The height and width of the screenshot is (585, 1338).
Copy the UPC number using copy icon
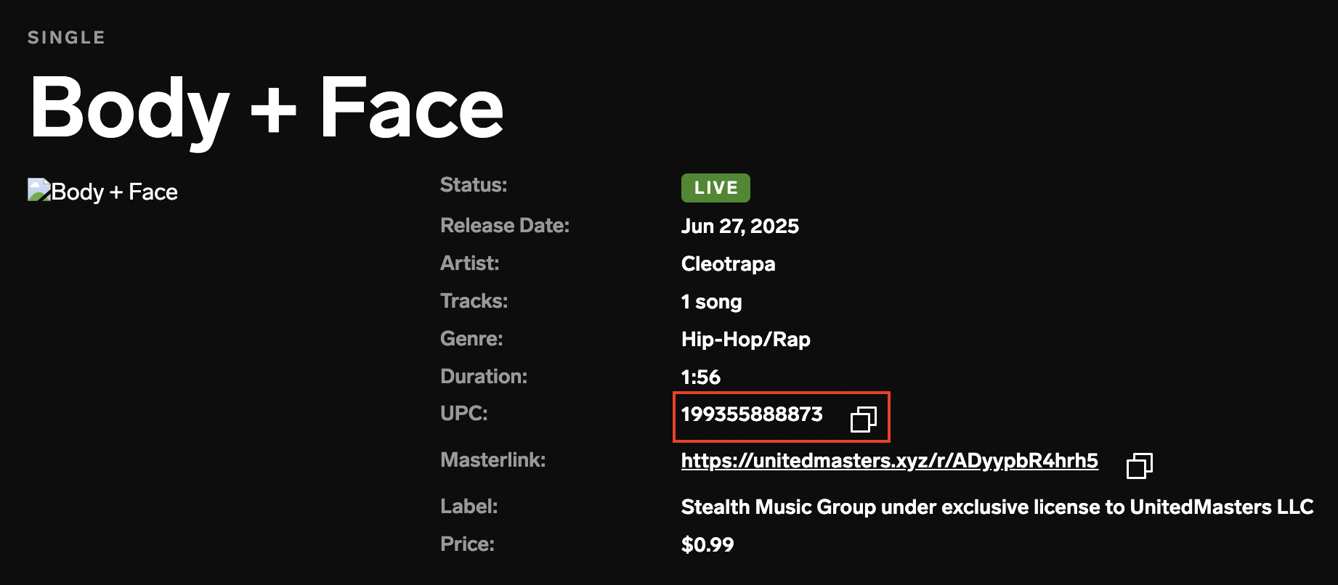[864, 419]
